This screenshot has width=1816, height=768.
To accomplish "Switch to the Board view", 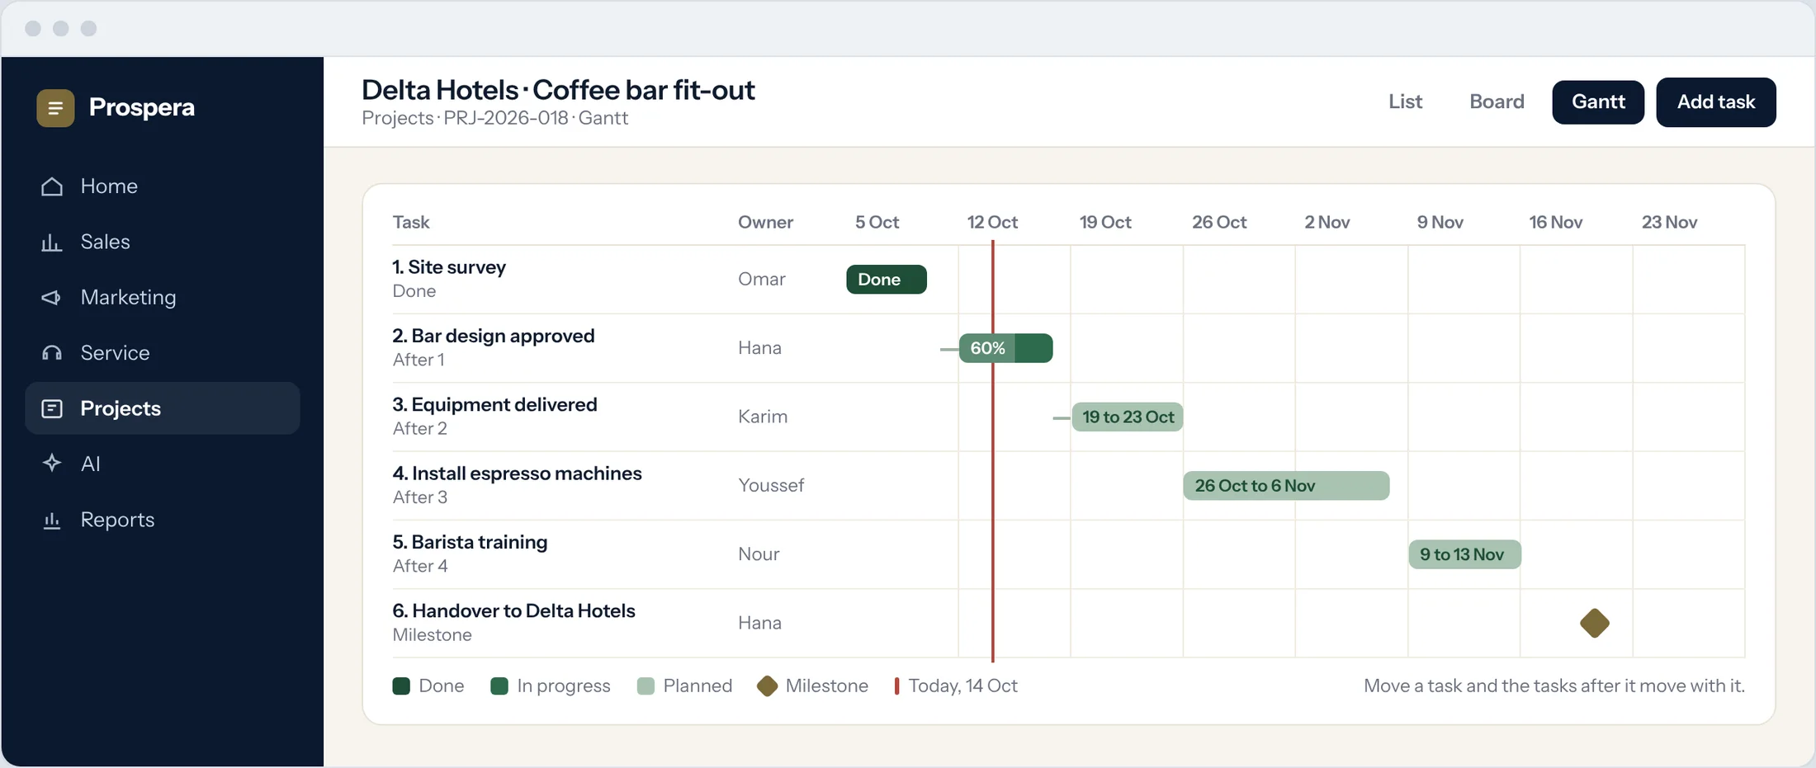I will [1497, 101].
